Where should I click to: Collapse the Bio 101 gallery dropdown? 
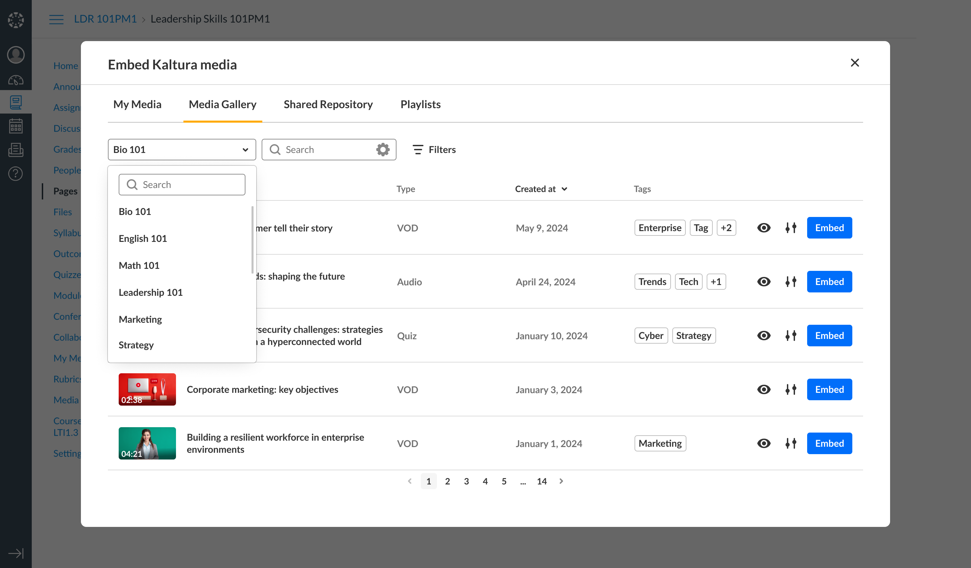(x=245, y=150)
